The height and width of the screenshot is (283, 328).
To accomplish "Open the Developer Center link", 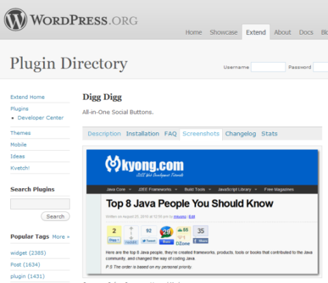I will 40,118.
